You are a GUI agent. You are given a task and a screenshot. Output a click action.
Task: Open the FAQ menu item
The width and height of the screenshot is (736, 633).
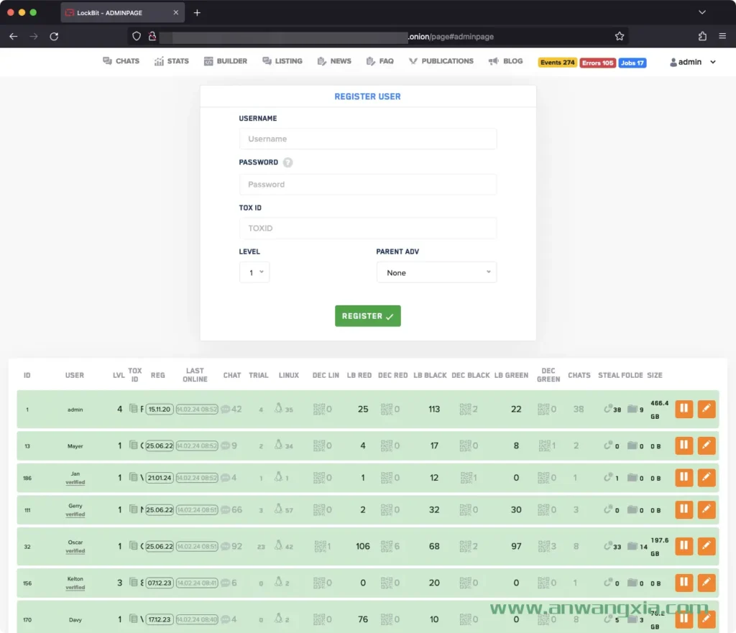tap(380, 61)
